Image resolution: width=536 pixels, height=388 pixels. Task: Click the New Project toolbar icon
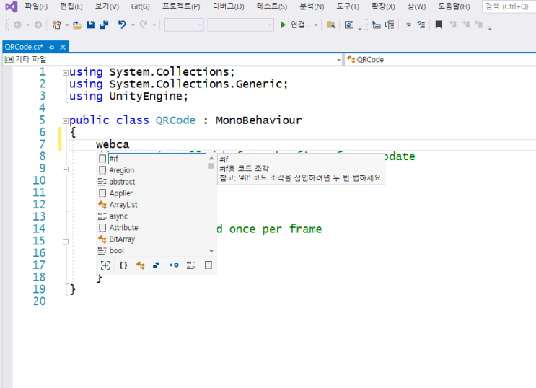coord(56,25)
